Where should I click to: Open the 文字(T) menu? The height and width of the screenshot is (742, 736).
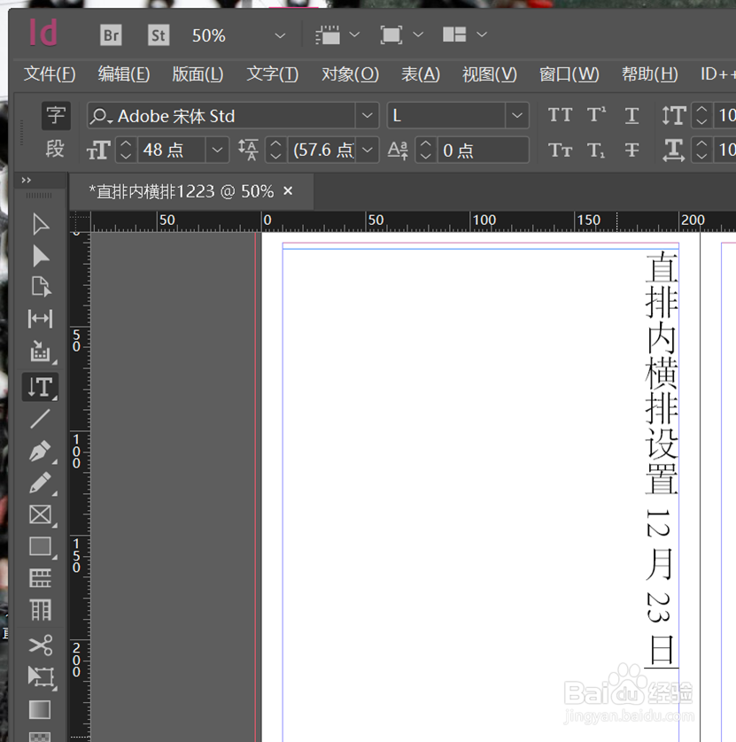coord(273,74)
